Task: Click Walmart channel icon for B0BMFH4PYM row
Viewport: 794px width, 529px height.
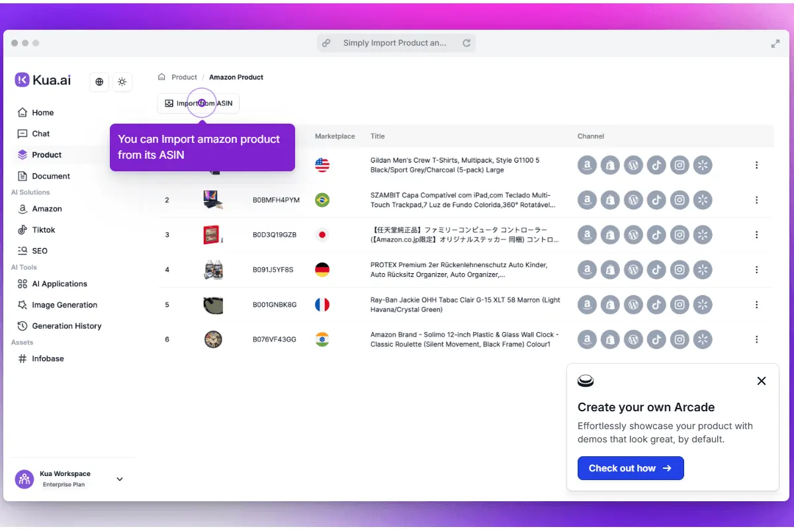Action: pyautogui.click(x=703, y=200)
